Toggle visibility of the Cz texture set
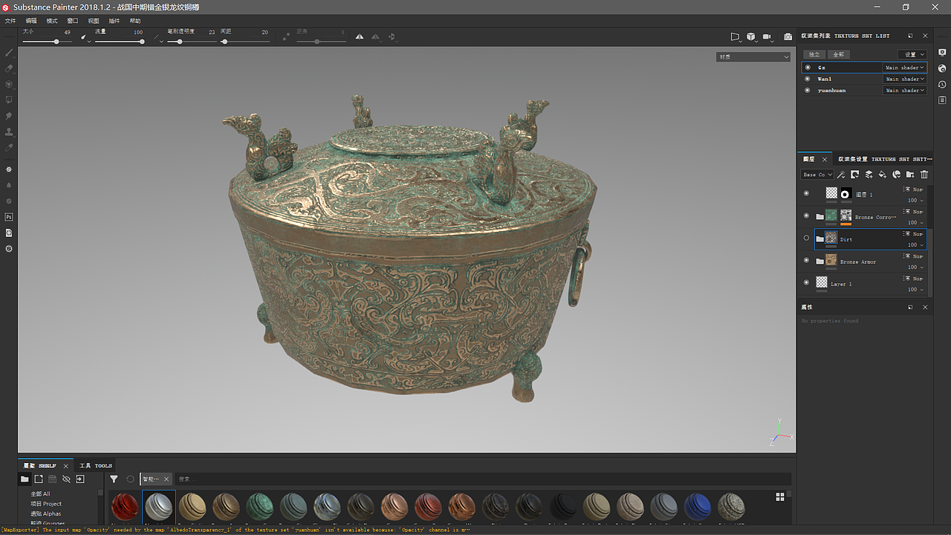 (808, 68)
